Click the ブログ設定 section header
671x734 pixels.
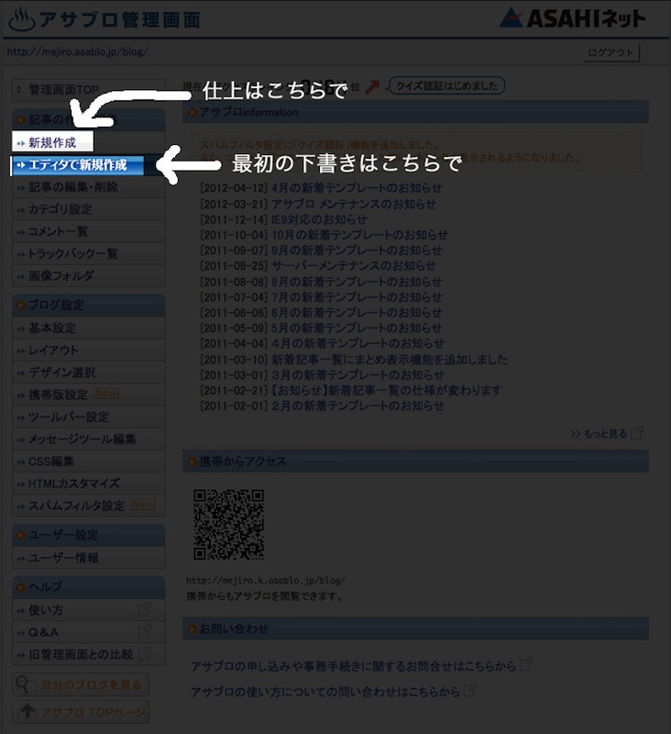[89, 306]
